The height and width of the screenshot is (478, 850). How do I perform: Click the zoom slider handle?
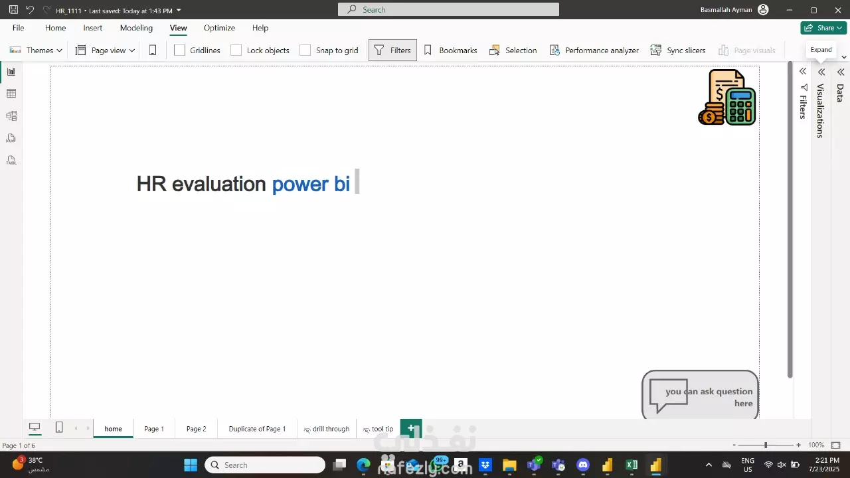tap(766, 445)
